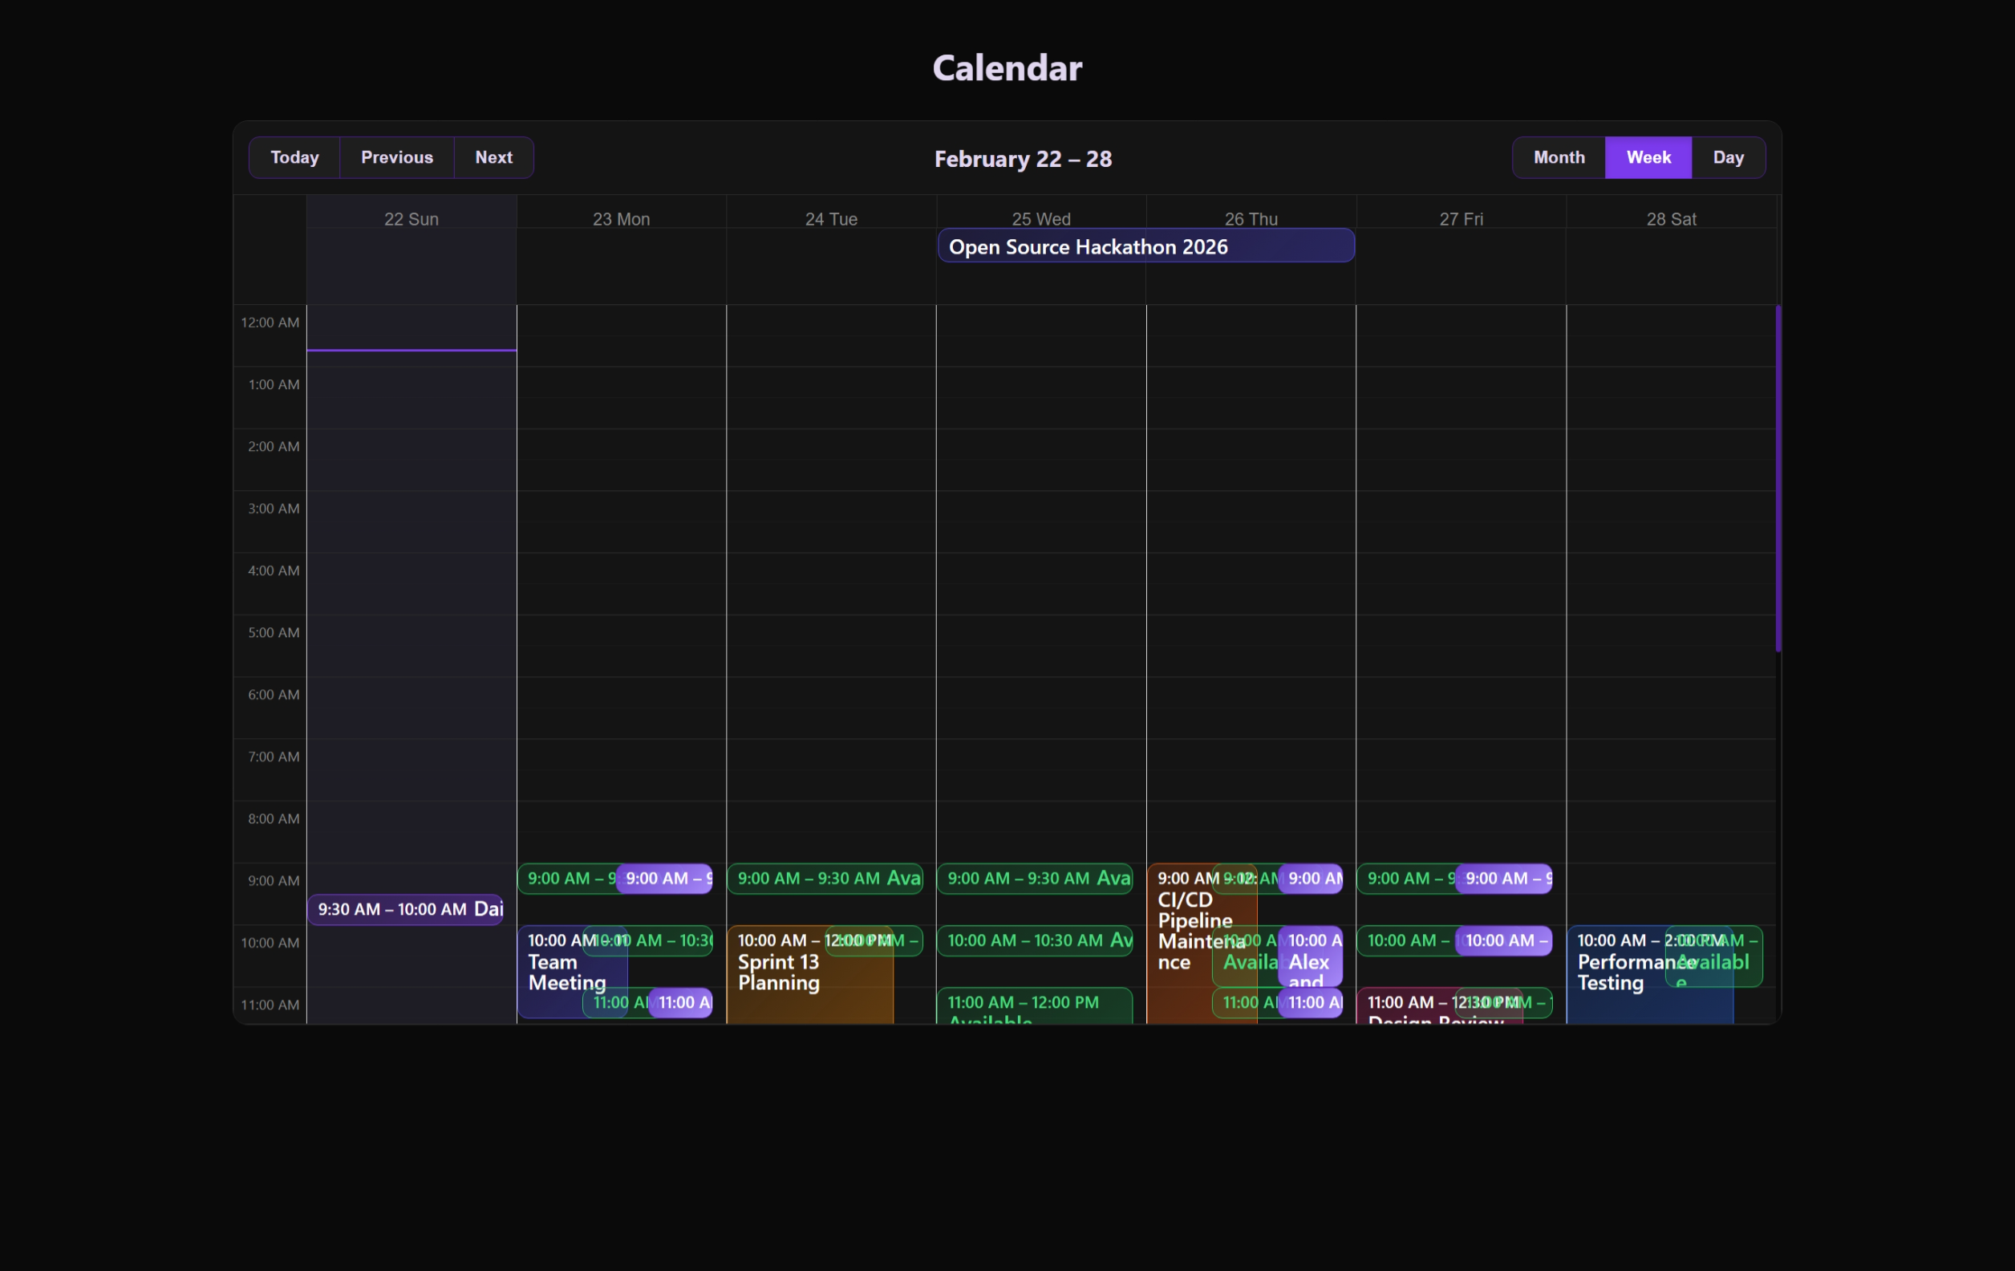
Task: Click the 23 Mon column header
Action: point(621,218)
